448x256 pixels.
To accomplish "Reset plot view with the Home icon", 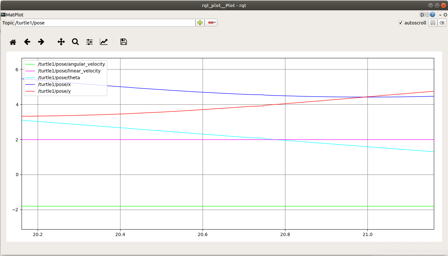I will (x=13, y=42).
